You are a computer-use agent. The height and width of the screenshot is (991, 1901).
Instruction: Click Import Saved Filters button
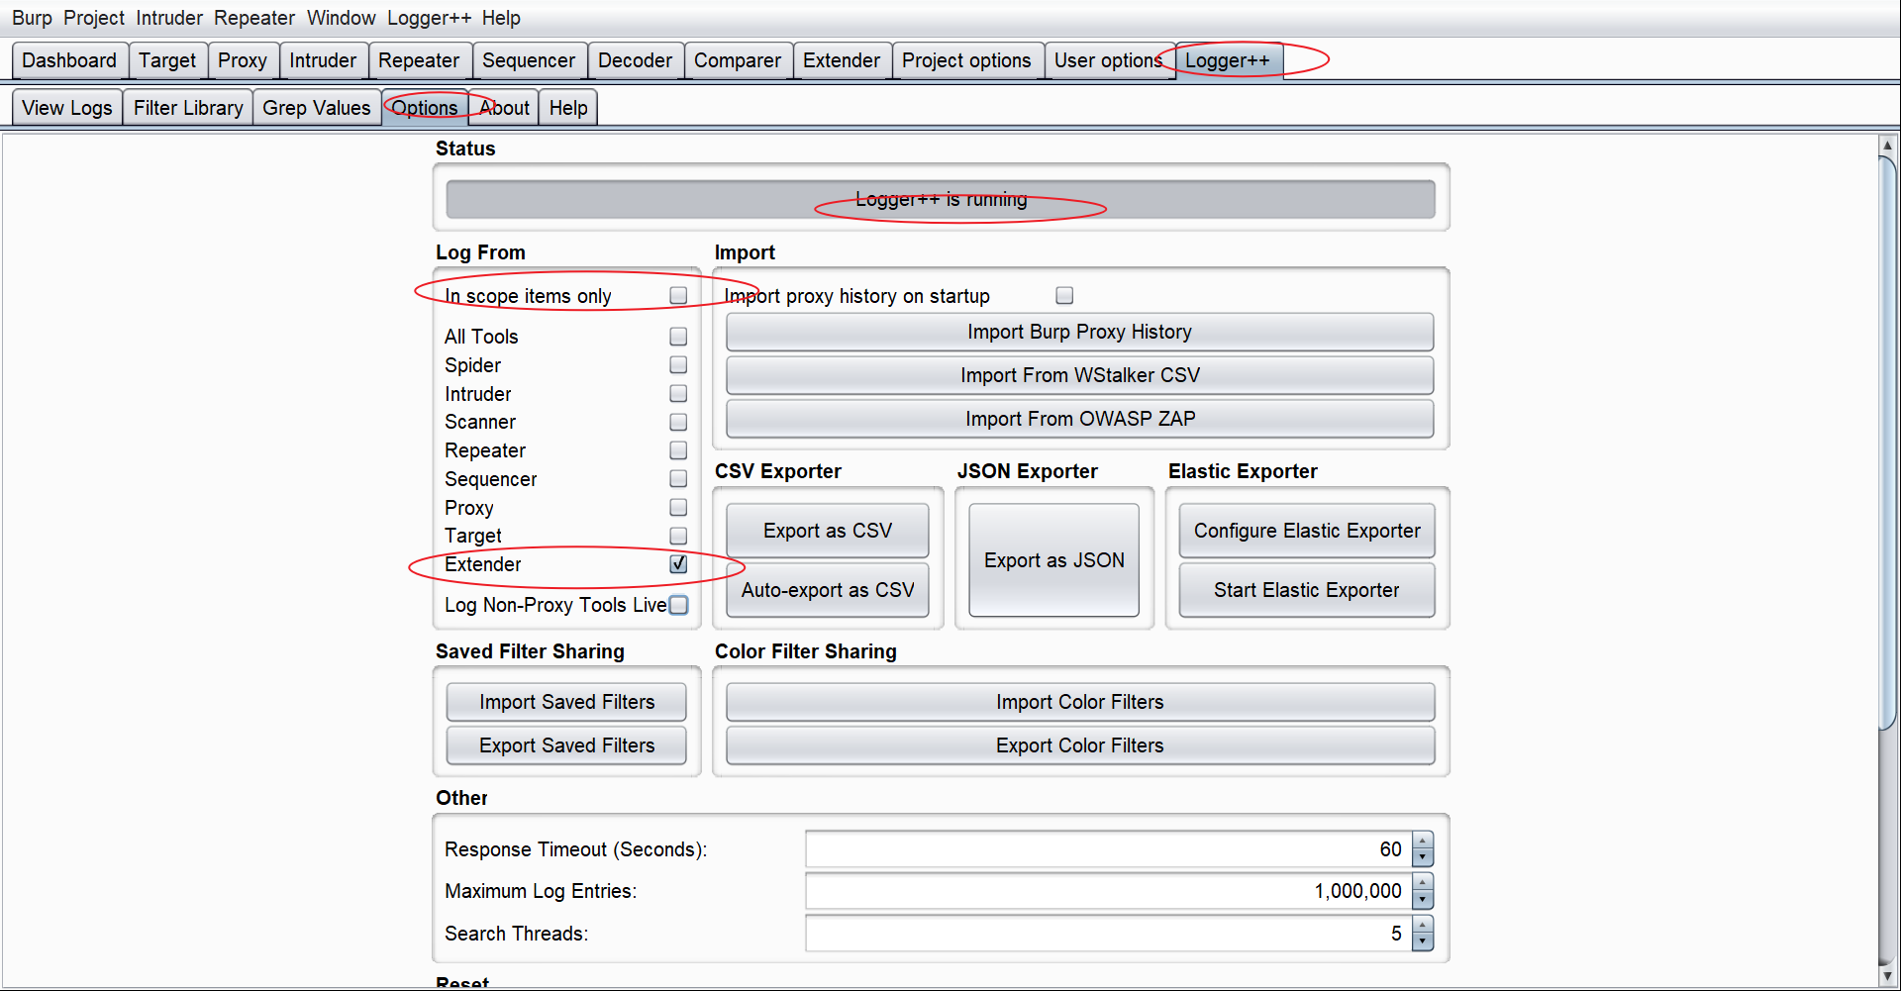coord(566,702)
